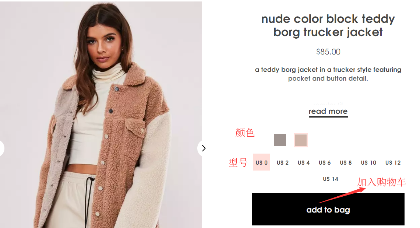Choose size US 2
This screenshot has height=228, width=420.
pyautogui.click(x=283, y=163)
